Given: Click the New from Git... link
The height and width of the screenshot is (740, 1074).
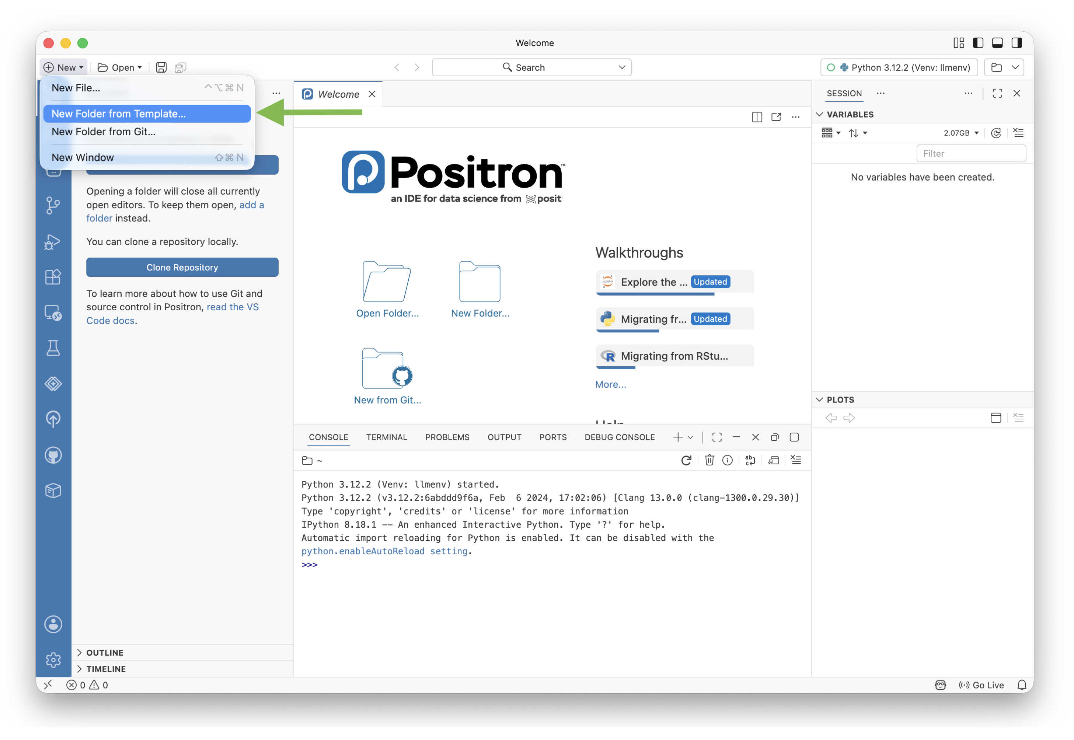Looking at the screenshot, I should coord(387,400).
